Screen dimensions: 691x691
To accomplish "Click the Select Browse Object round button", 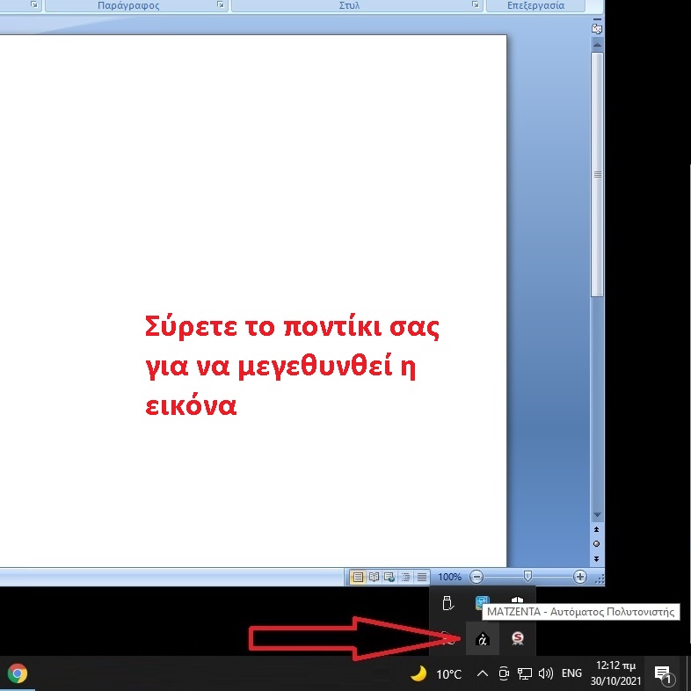I will tap(597, 543).
